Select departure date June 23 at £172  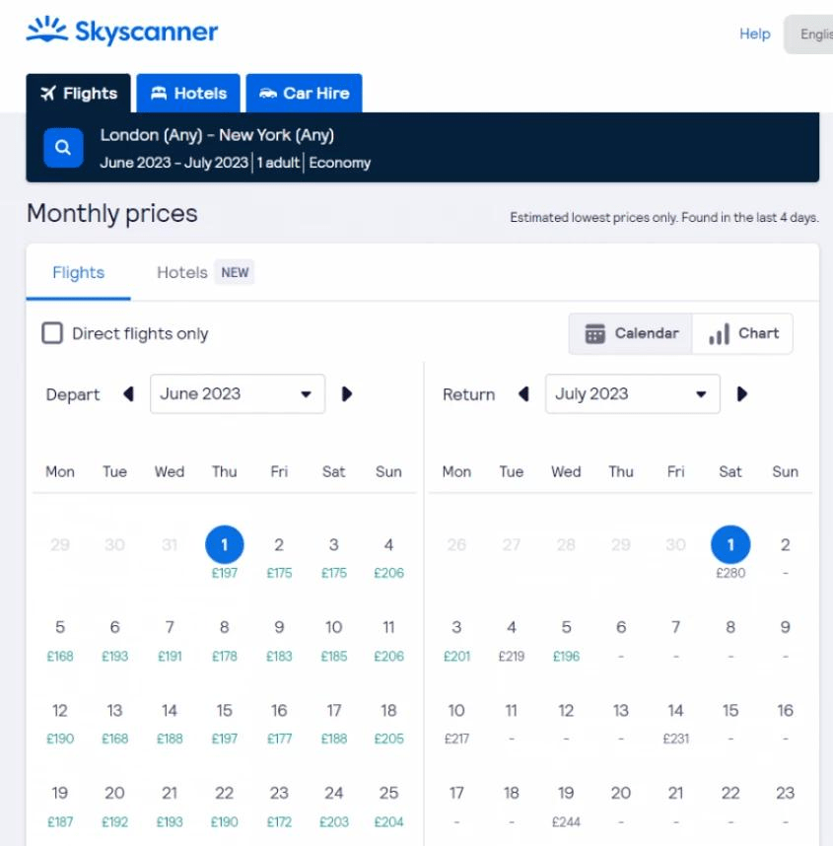(279, 805)
